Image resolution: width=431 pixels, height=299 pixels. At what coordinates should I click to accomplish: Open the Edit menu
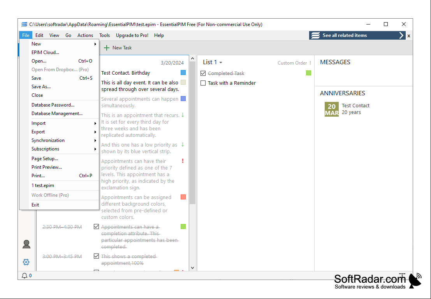pyautogui.click(x=39, y=35)
